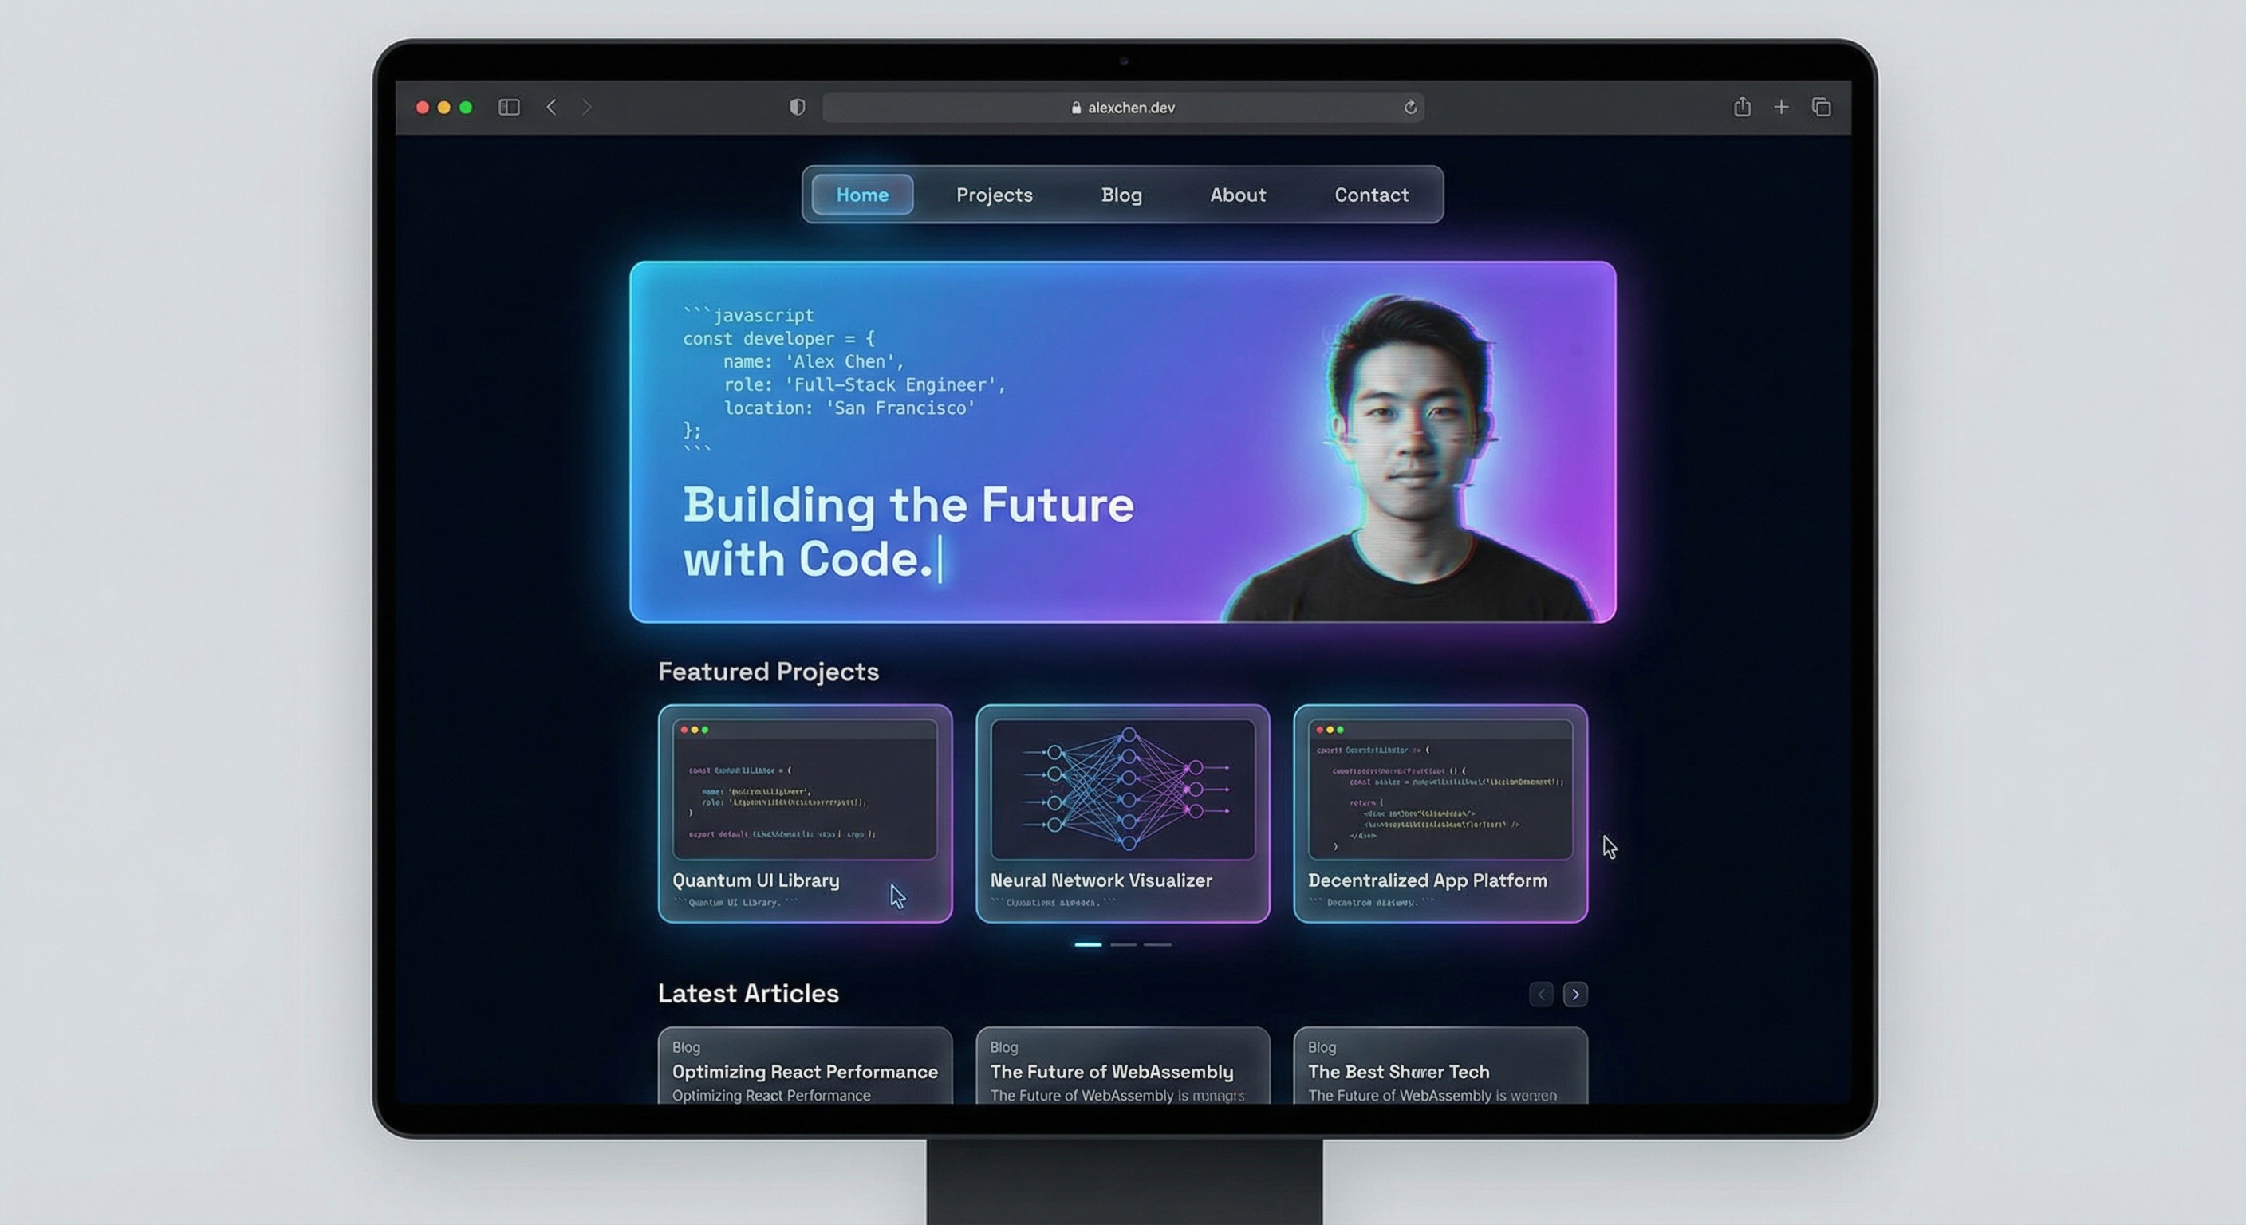Go back using the back arrow
Screen dimensions: 2246x1225
[552, 106]
